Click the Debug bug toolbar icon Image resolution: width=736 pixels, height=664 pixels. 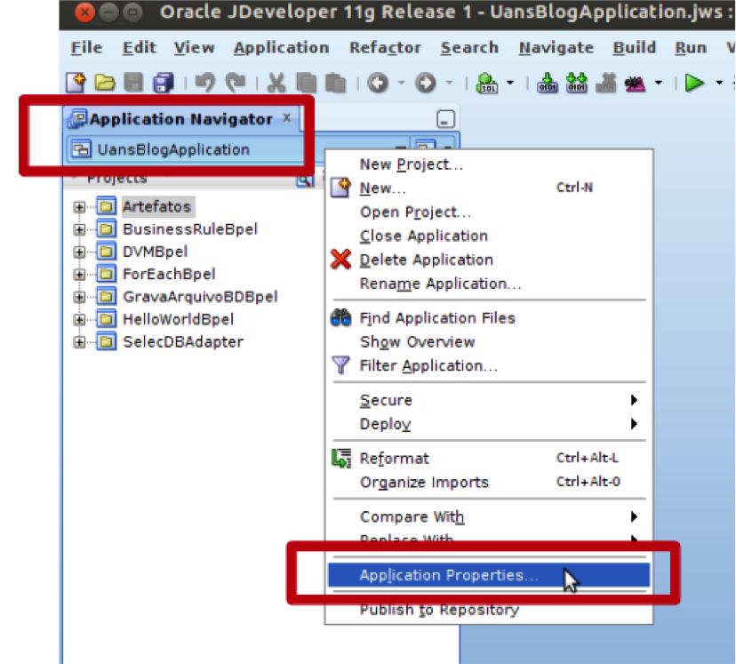click(635, 84)
